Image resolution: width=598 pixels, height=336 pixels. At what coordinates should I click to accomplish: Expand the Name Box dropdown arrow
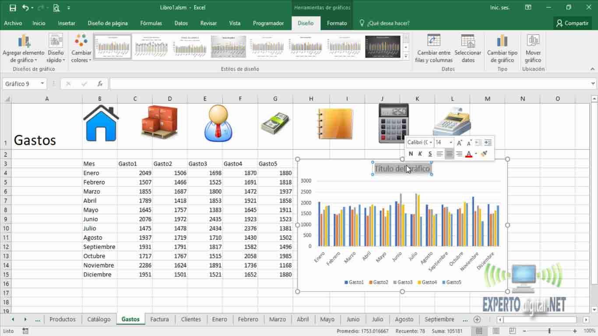click(42, 84)
